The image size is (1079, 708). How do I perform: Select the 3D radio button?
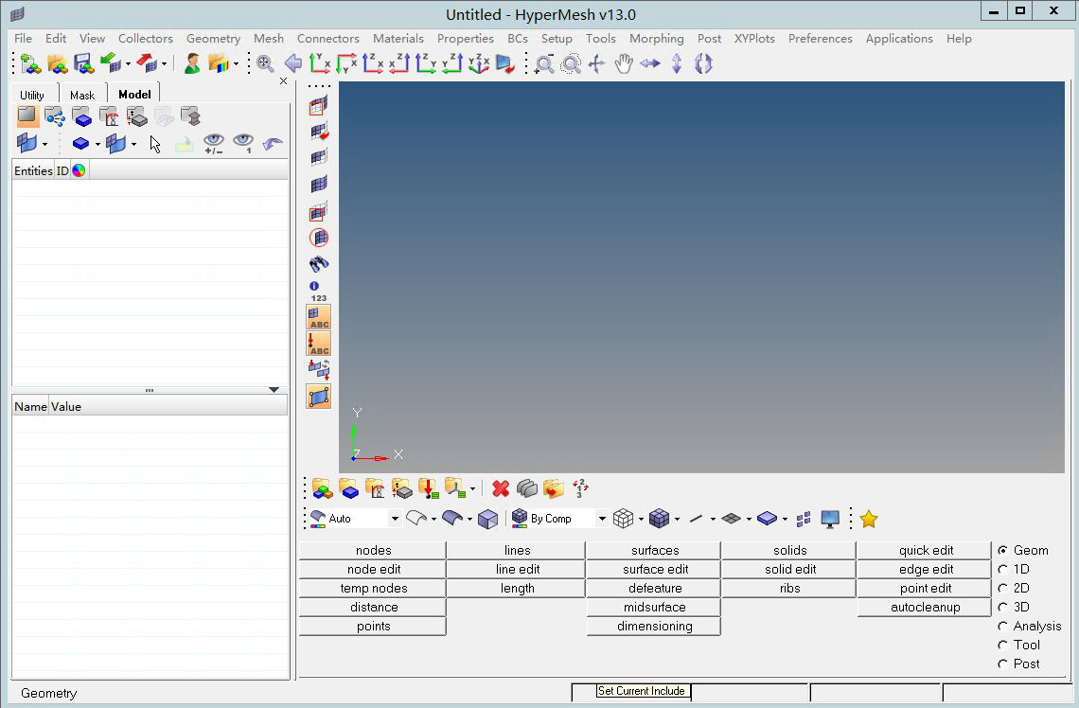(x=1002, y=607)
